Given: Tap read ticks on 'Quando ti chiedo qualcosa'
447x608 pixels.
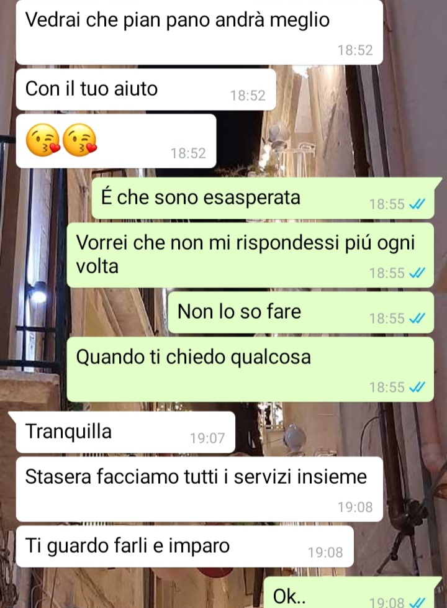Looking at the screenshot, I should [x=417, y=387].
